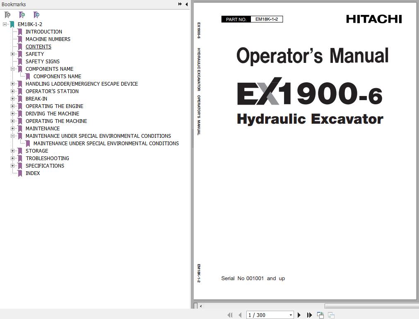Click the add new bookmark icon
This screenshot has width=419, height=319.
[22, 14]
